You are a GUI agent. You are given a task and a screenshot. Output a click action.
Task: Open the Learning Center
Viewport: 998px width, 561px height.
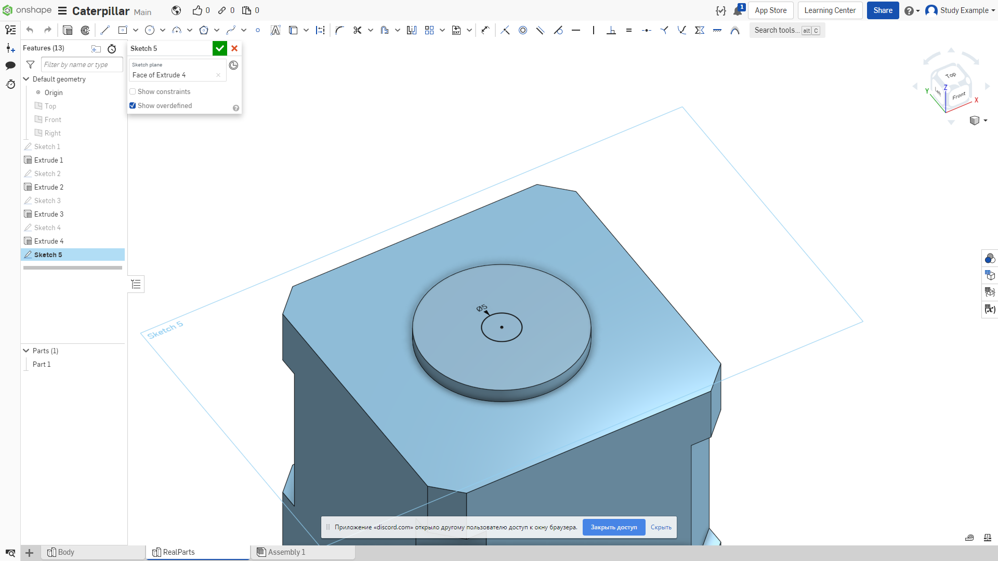830,10
